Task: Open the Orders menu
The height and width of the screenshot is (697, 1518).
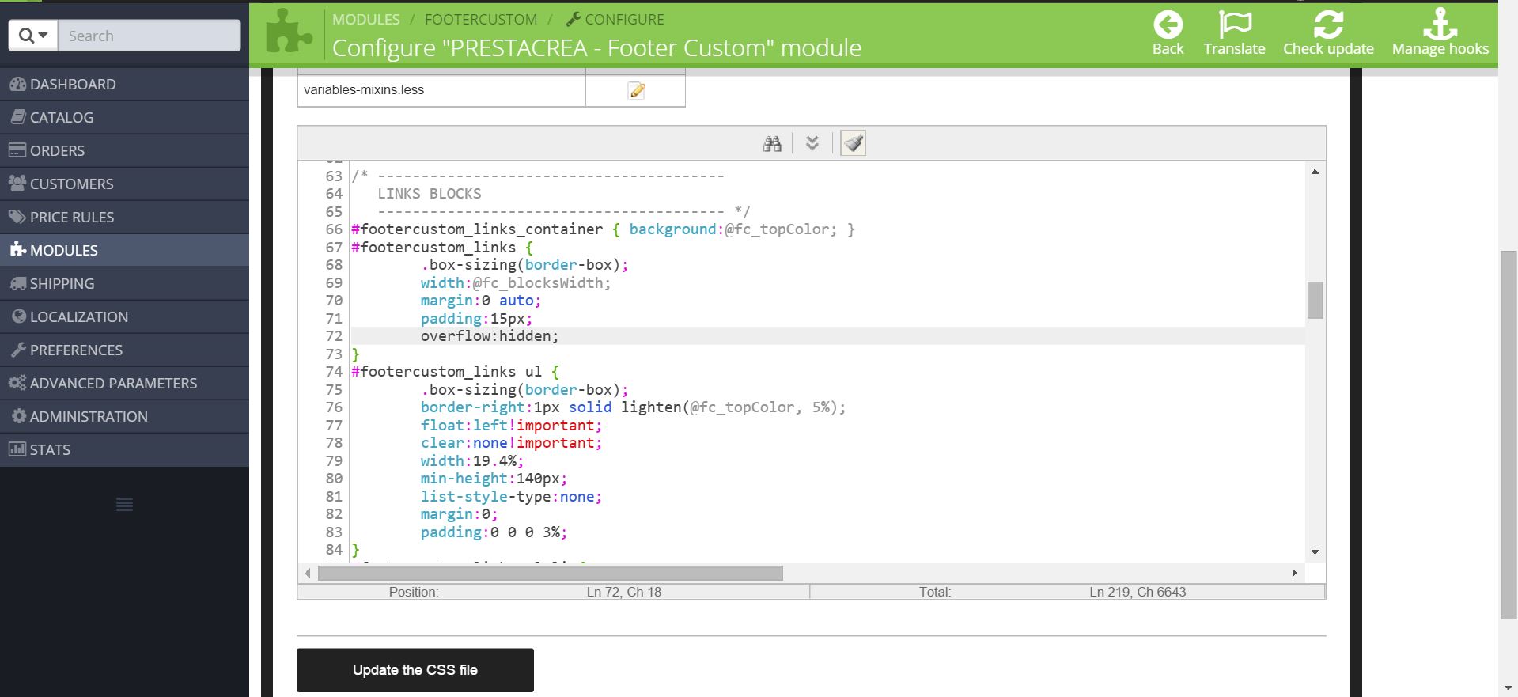Action: click(124, 150)
